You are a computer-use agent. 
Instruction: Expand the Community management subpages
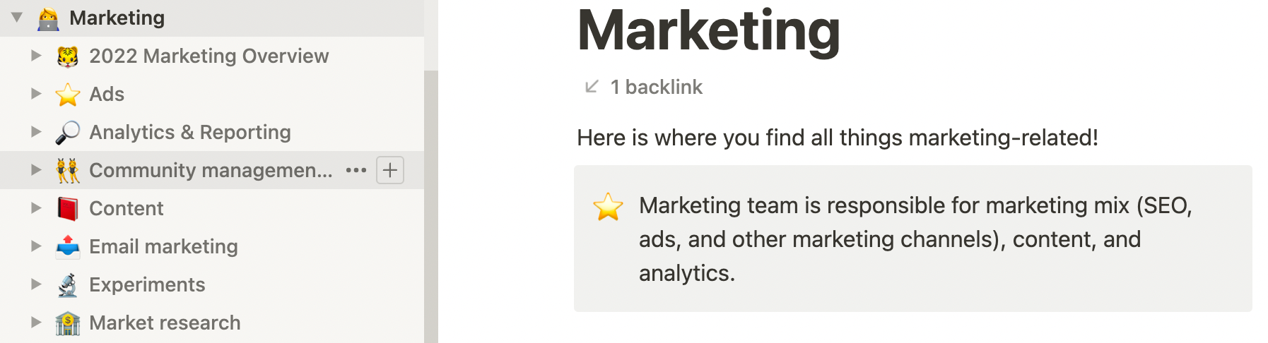click(x=36, y=169)
